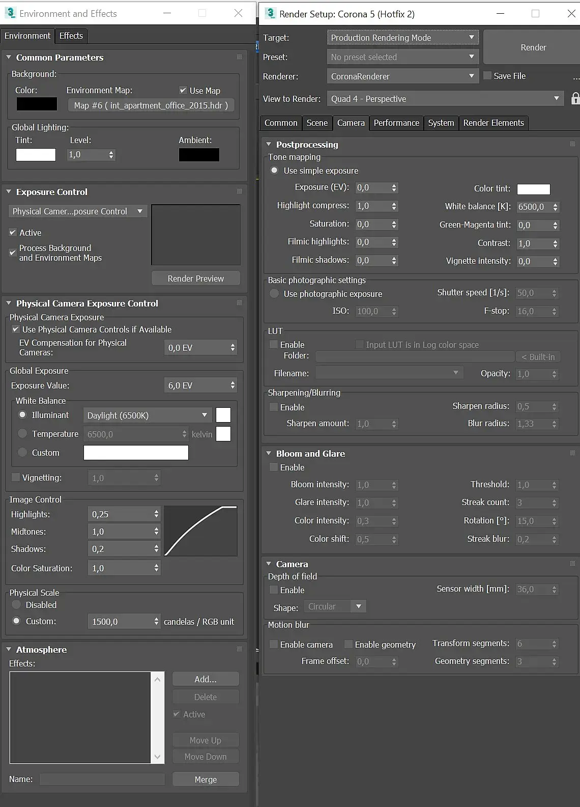Screen dimensions: 580x807
Task: Open View to Render dropdown
Action: (445, 99)
